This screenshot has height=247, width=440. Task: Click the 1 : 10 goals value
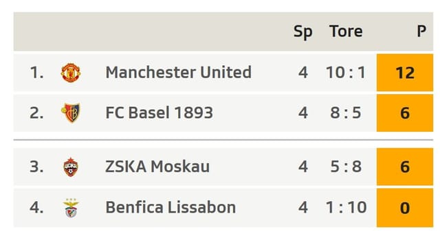[346, 207]
